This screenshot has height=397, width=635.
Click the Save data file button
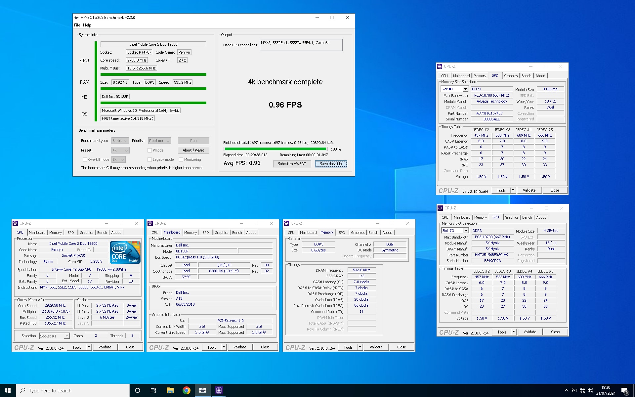(x=331, y=164)
